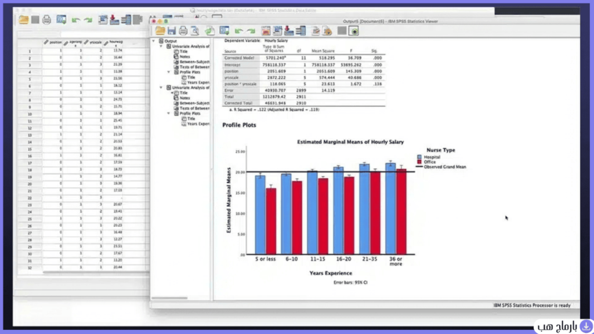Click position column header in Data Editor
The height and width of the screenshot is (334, 594).
coord(53,43)
